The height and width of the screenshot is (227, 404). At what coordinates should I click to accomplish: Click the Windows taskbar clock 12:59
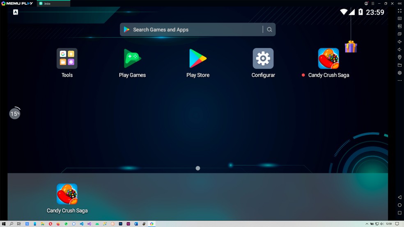389,224
